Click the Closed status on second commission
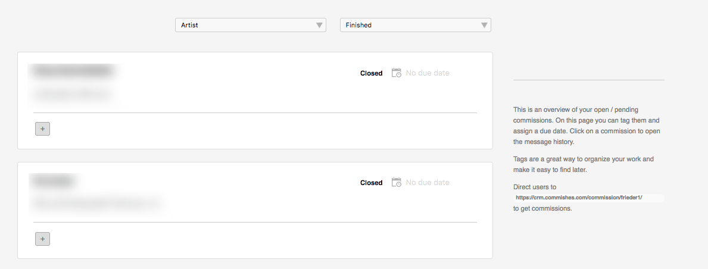This screenshot has height=269, width=708. click(x=371, y=183)
